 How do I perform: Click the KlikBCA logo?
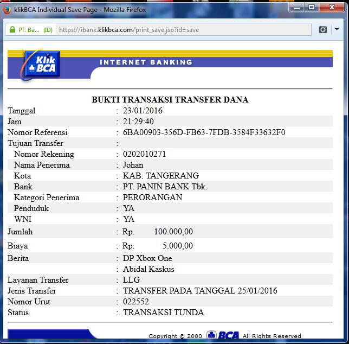41,65
